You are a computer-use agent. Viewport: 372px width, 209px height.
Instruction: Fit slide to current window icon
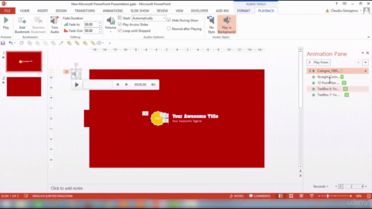coord(369,196)
